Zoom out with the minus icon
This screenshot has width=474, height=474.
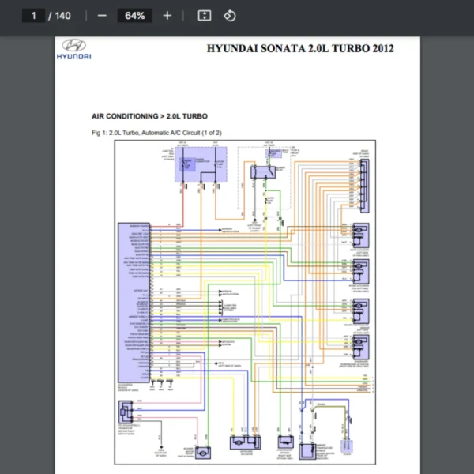(102, 16)
